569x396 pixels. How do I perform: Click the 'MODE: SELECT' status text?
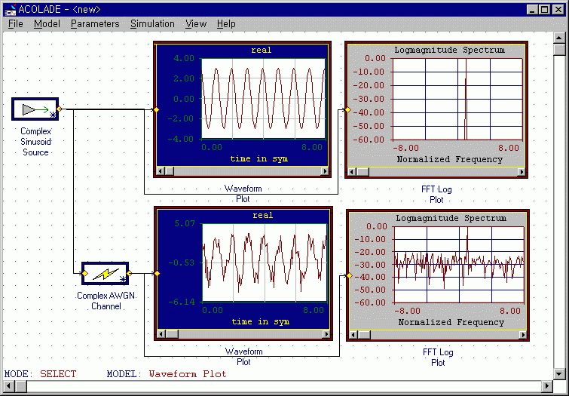[x=40, y=374]
